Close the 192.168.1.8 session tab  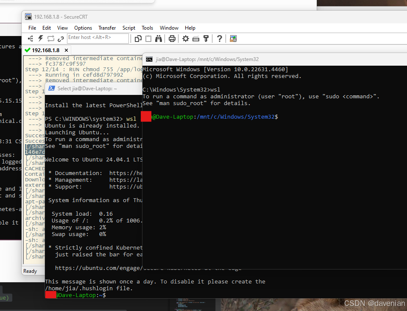(67, 50)
